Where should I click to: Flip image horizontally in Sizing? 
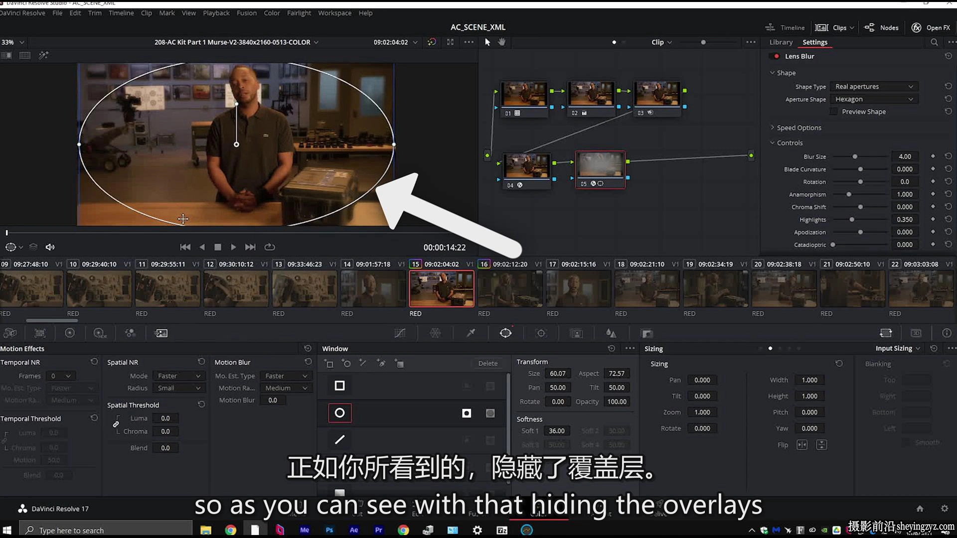(802, 444)
